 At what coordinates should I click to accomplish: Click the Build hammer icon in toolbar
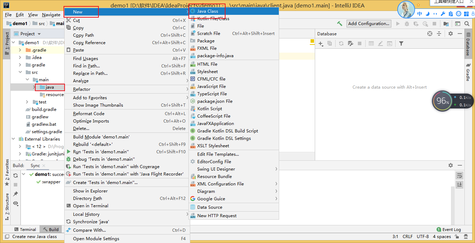point(339,24)
